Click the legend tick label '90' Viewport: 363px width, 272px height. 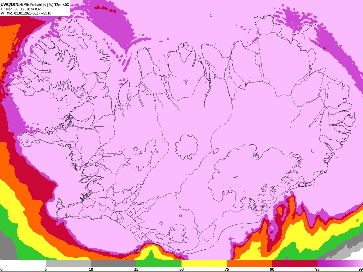272,269
